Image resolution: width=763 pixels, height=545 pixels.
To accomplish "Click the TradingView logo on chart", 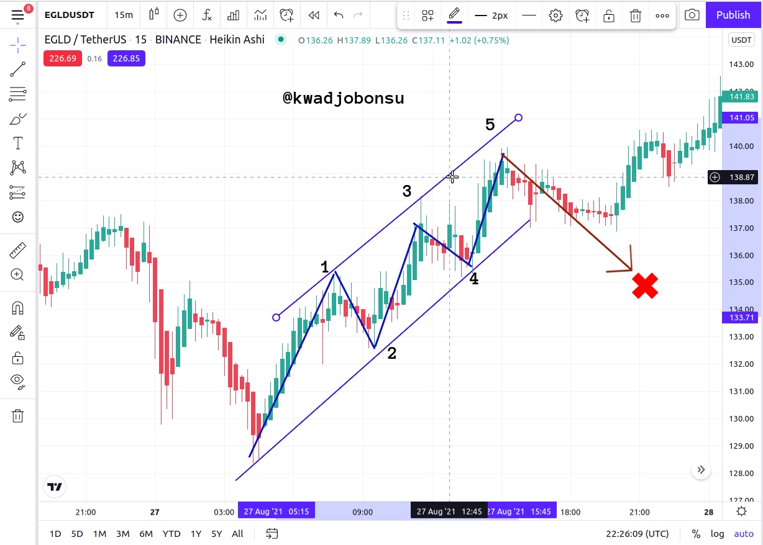I will (x=55, y=487).
